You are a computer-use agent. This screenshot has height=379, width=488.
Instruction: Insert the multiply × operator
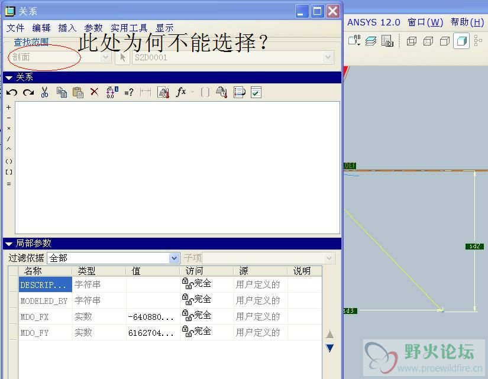(9, 128)
